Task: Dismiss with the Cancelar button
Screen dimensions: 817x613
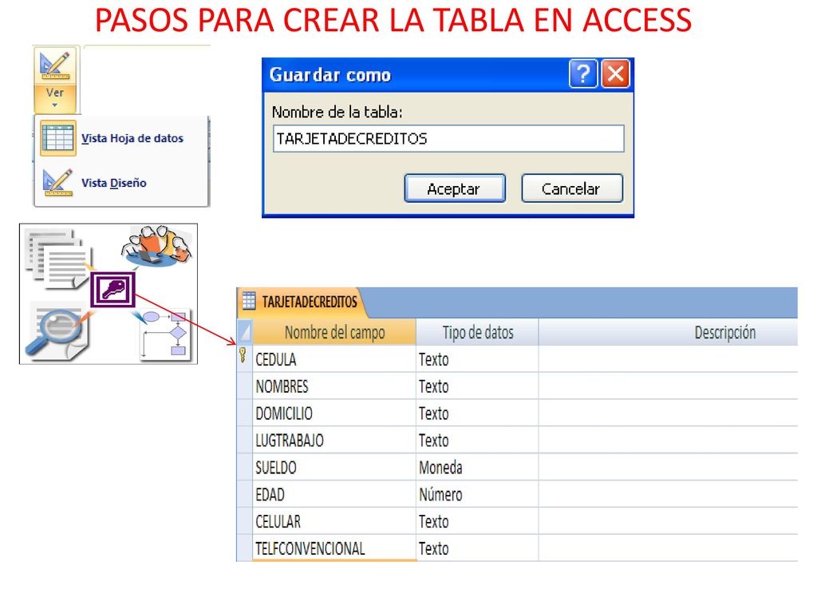Action: pyautogui.click(x=572, y=188)
